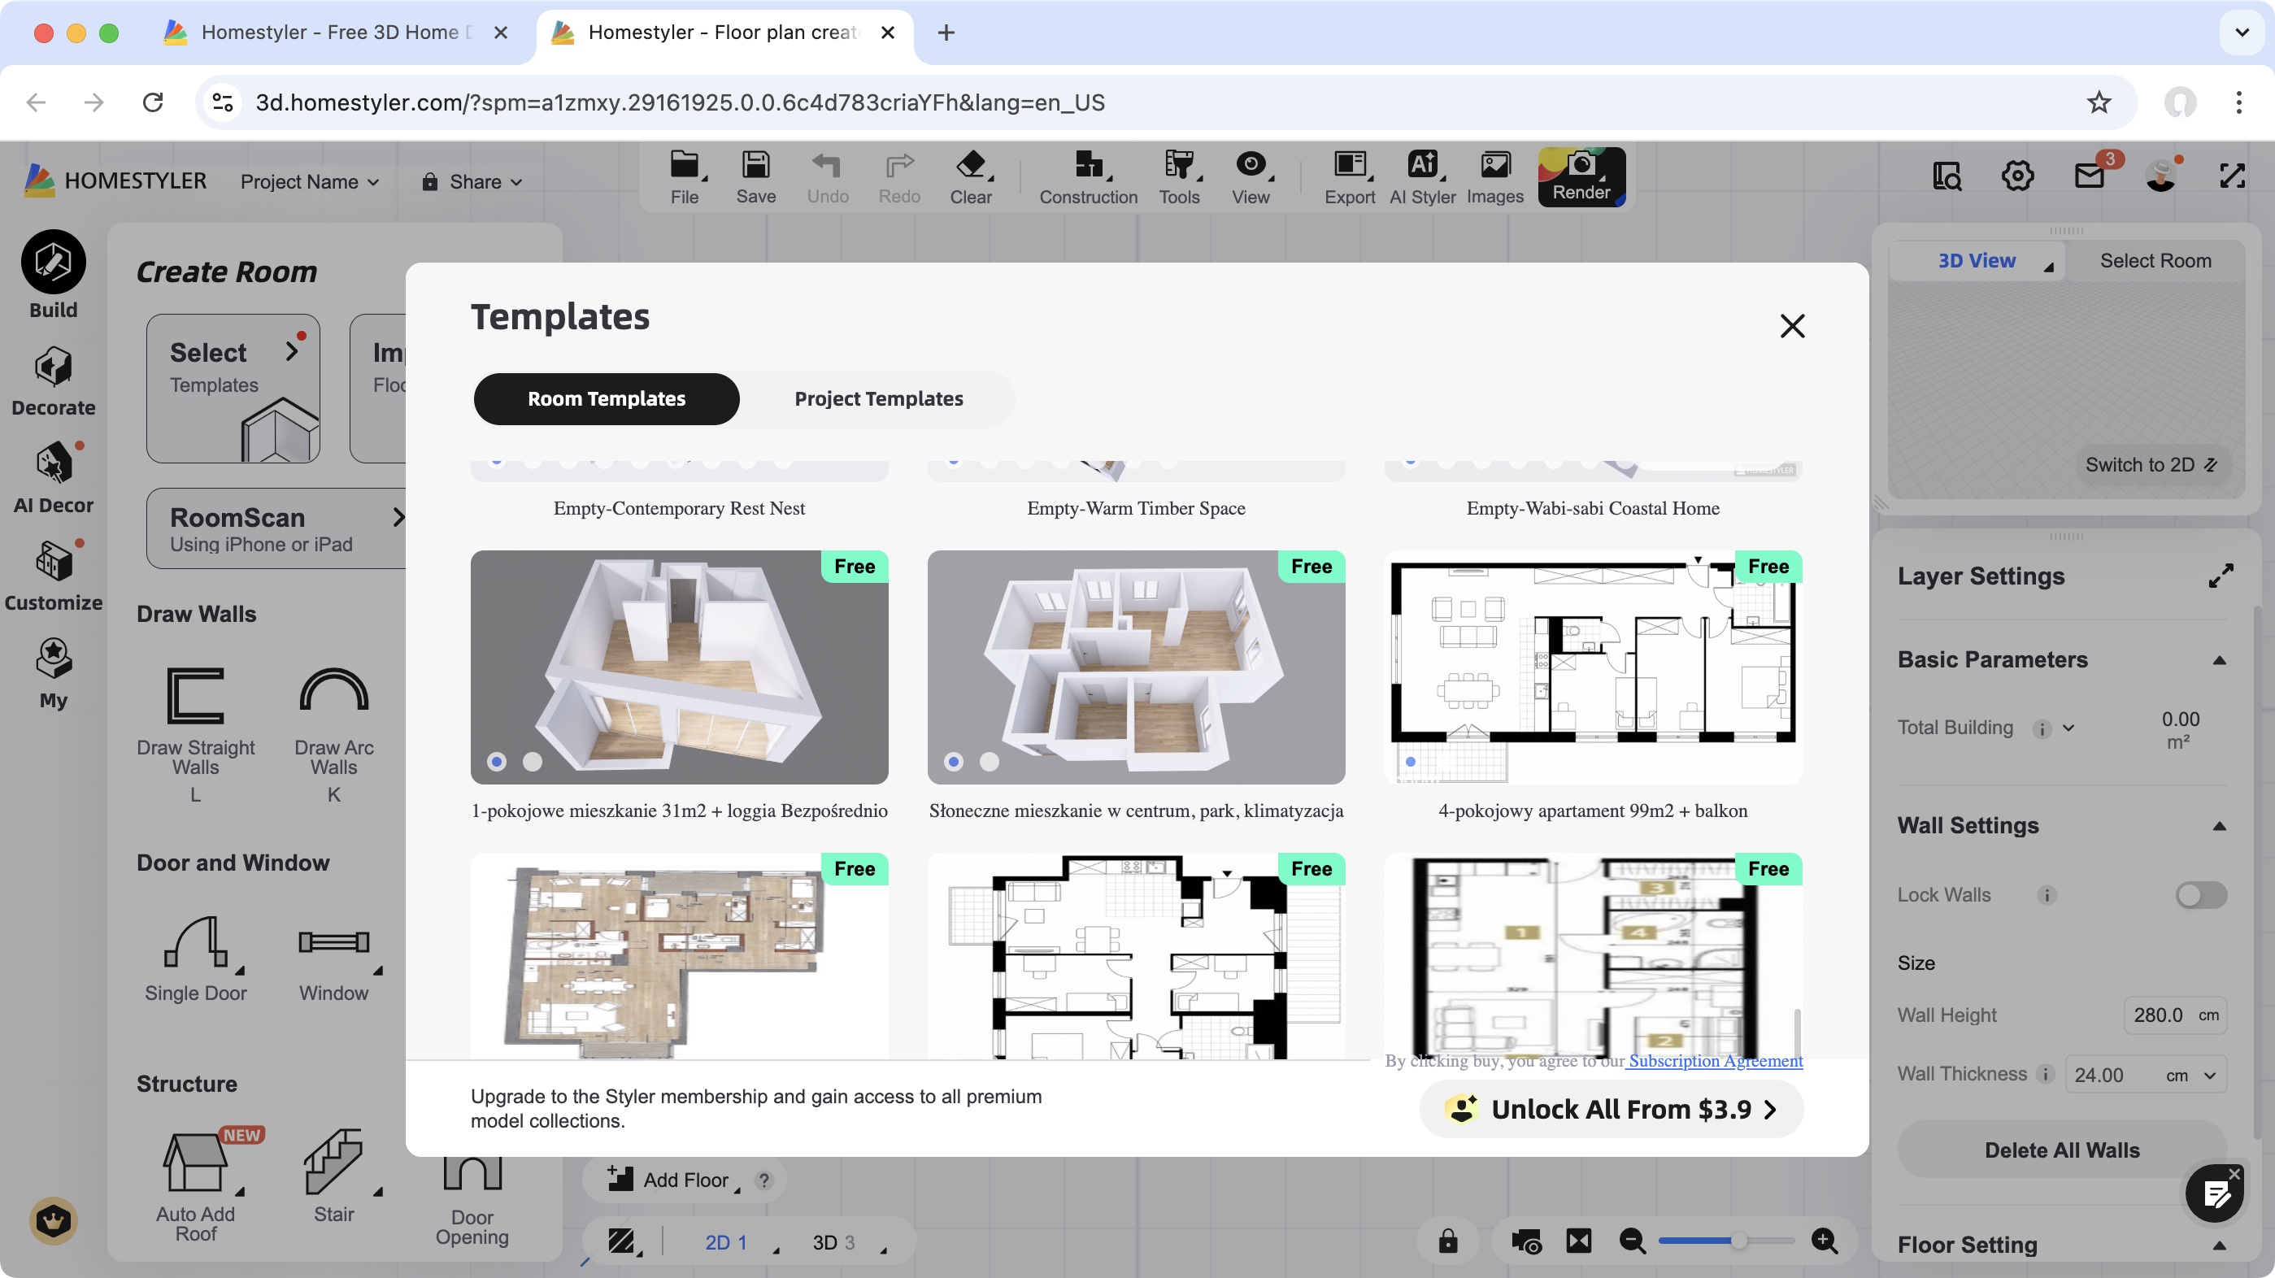Open the mail notifications icon
This screenshot has height=1278, width=2275.
2090,176
